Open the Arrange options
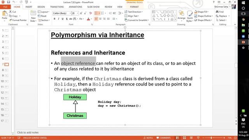This screenshot has height=140, width=249. pyautogui.click(x=182, y=16)
